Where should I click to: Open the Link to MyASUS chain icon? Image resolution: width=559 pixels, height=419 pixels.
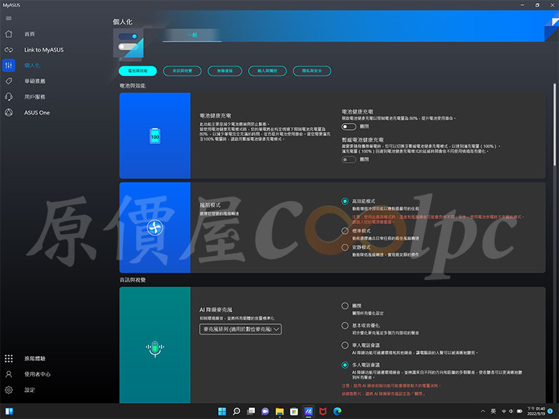8,50
